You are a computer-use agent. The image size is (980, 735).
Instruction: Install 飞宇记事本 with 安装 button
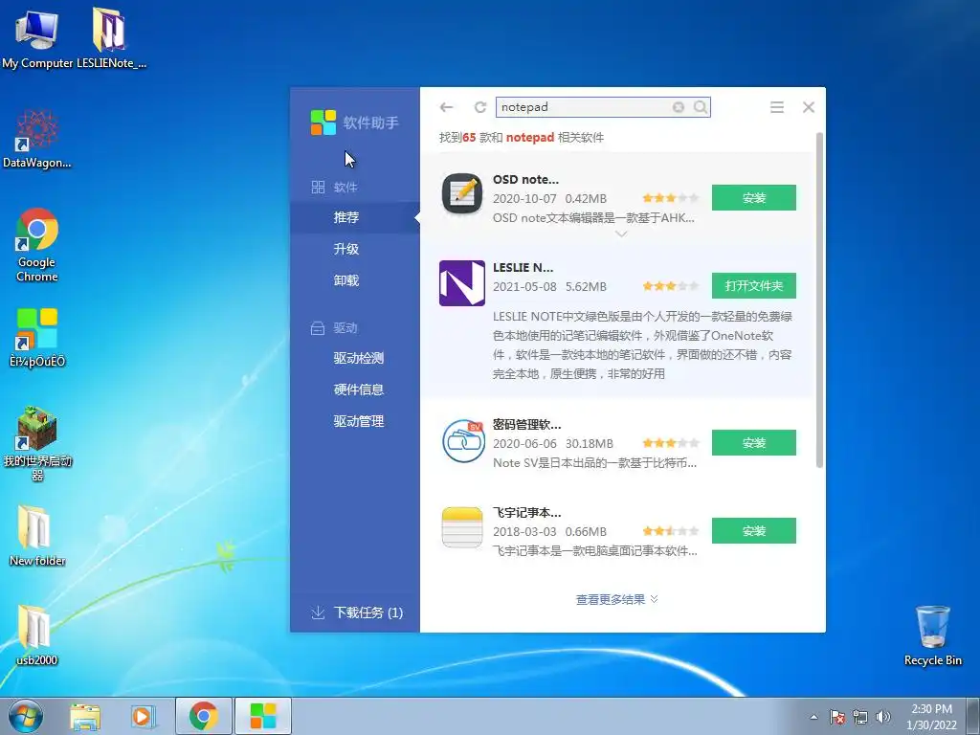(754, 531)
